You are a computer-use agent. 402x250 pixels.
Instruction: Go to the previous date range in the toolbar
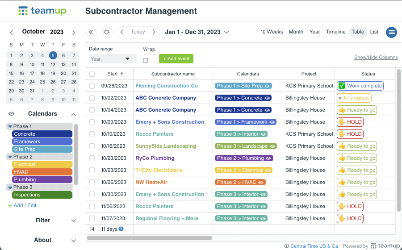point(122,32)
